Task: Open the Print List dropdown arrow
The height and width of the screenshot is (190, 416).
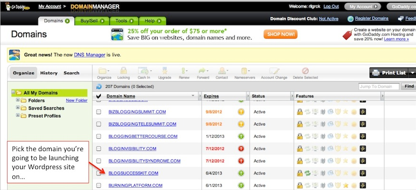Action: click(x=412, y=73)
